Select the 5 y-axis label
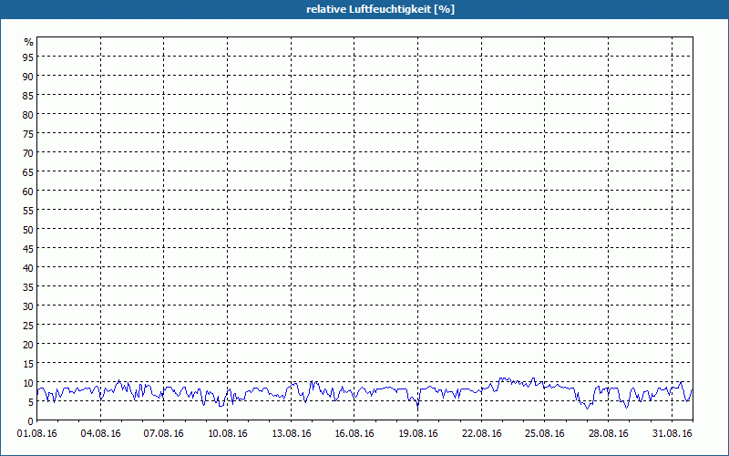This screenshot has width=729, height=456. coord(31,402)
